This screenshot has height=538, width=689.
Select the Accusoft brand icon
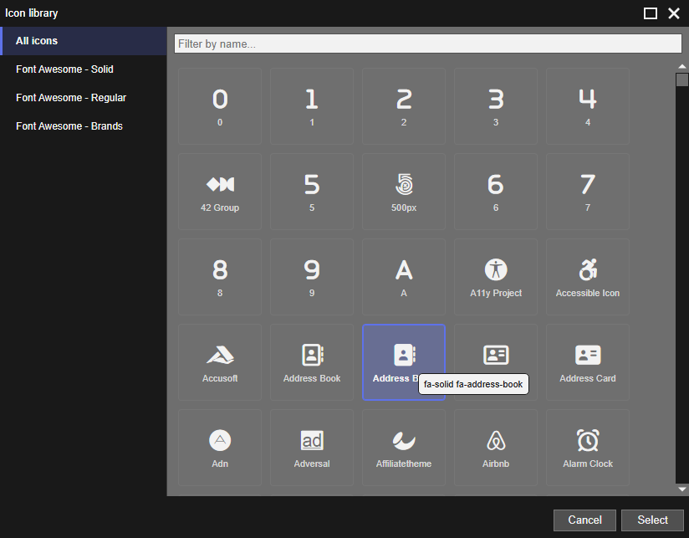(220, 362)
